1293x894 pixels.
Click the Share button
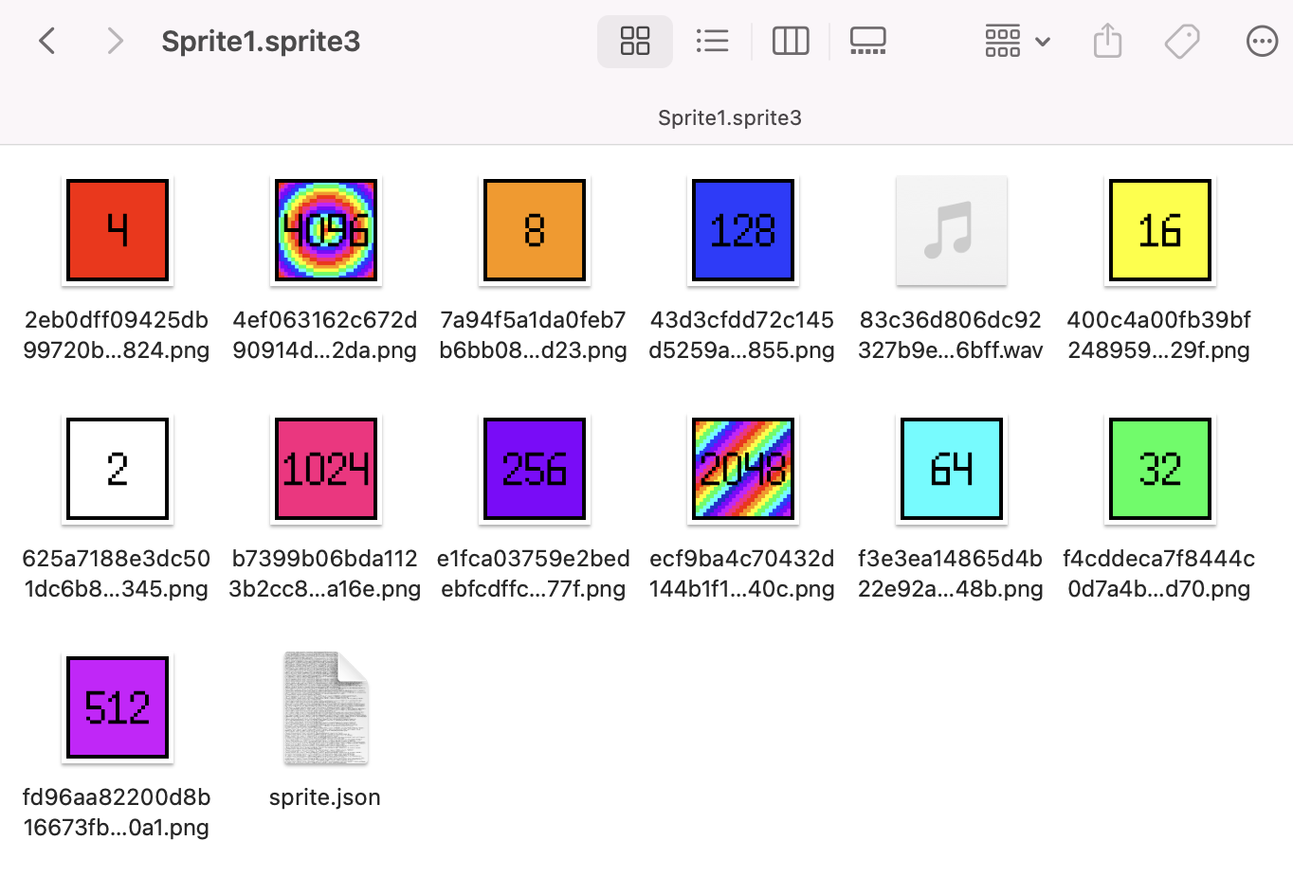point(1107,41)
